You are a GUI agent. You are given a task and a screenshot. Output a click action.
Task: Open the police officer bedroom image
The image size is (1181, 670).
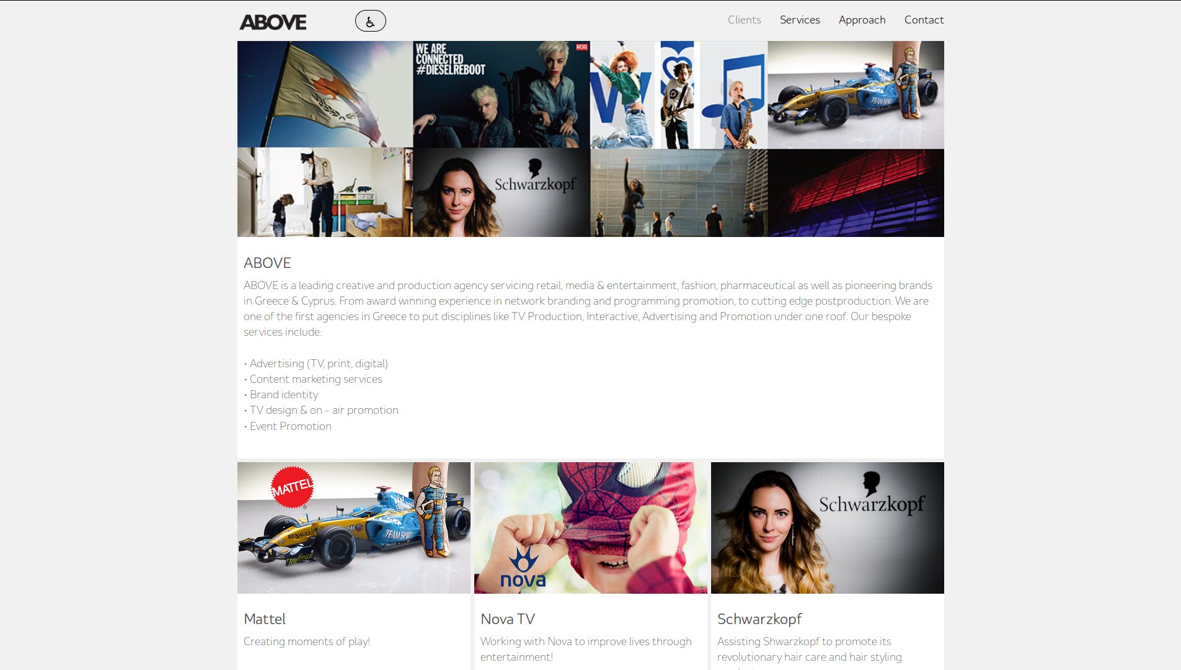click(x=325, y=192)
